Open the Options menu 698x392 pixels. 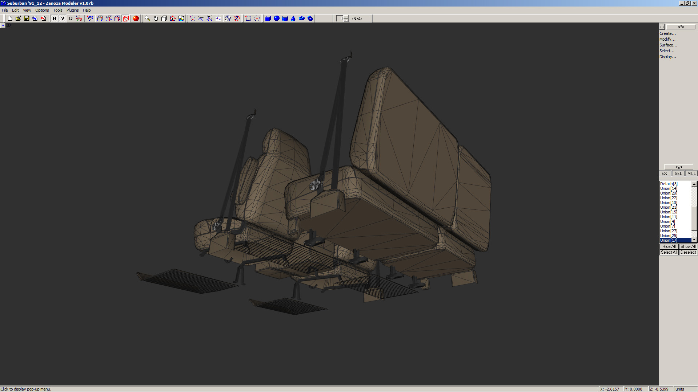[x=42, y=10]
